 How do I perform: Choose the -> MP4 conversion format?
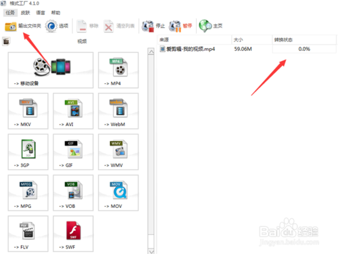[x=118, y=70]
